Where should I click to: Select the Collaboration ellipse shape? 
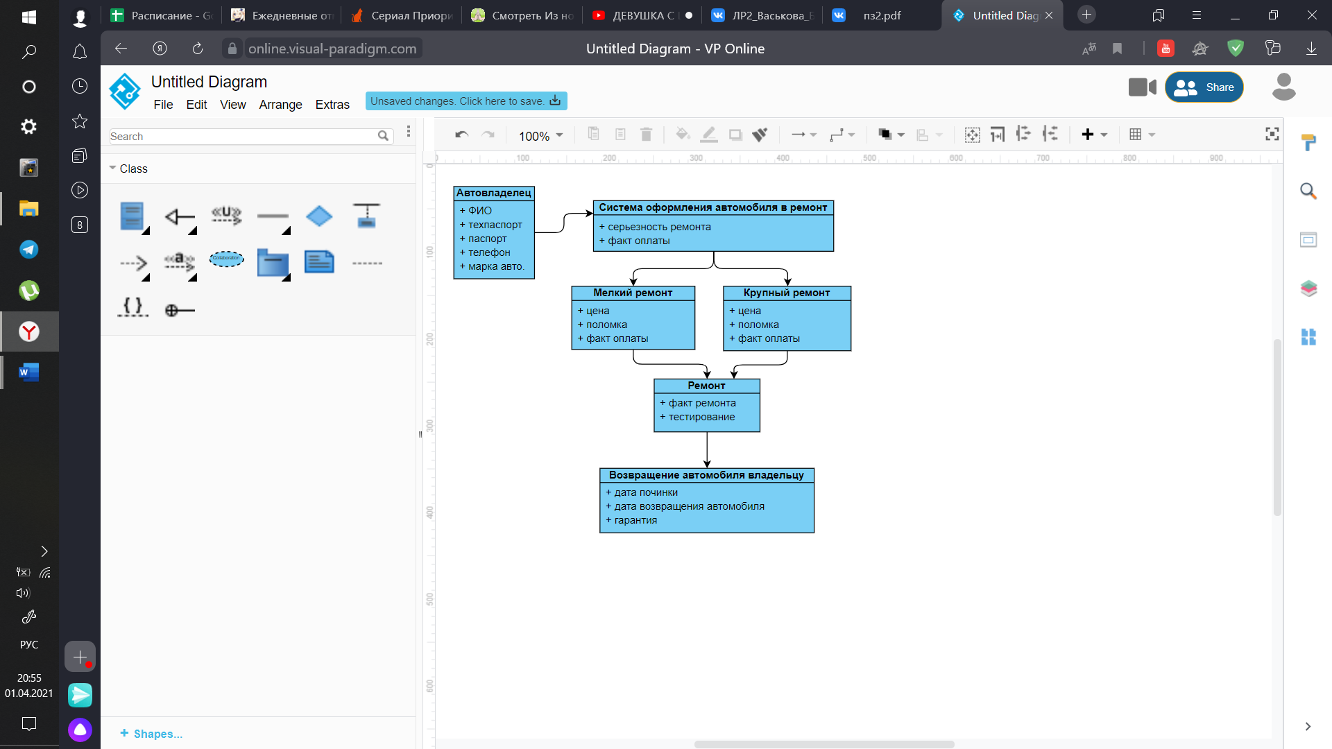click(x=226, y=259)
